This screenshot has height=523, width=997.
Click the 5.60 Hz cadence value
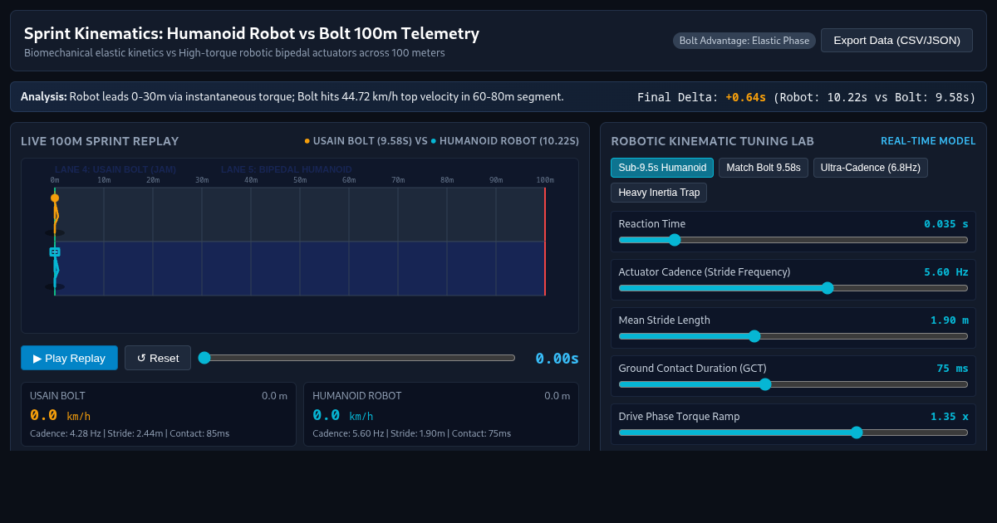tap(946, 272)
